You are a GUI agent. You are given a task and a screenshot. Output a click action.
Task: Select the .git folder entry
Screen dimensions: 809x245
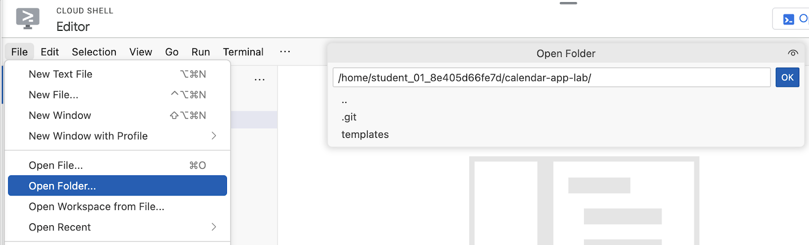pyautogui.click(x=349, y=117)
